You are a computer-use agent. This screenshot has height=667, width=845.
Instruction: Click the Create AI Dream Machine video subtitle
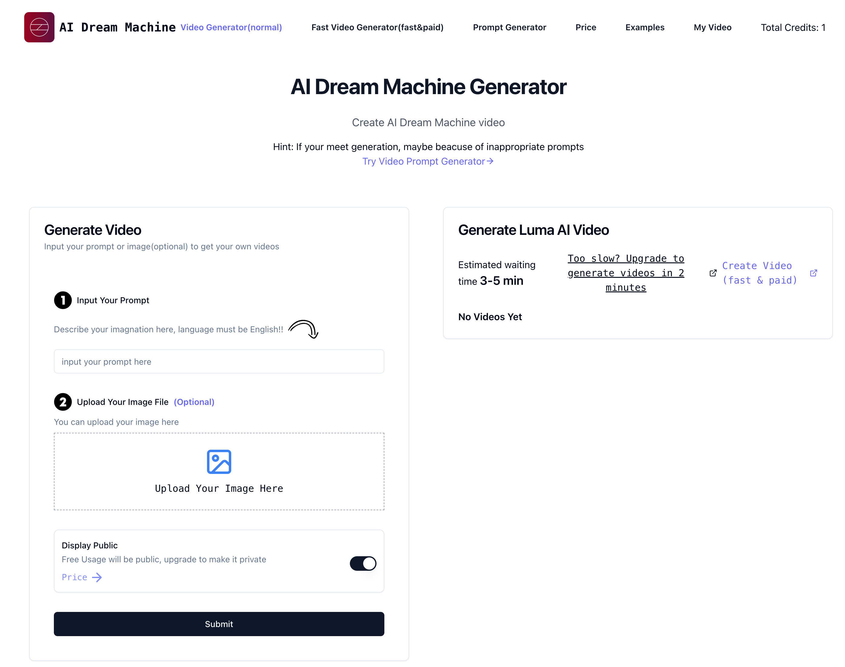[x=428, y=123]
